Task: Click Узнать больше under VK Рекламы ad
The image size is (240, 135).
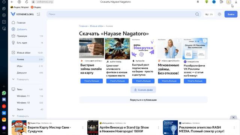Action: pos(195,81)
